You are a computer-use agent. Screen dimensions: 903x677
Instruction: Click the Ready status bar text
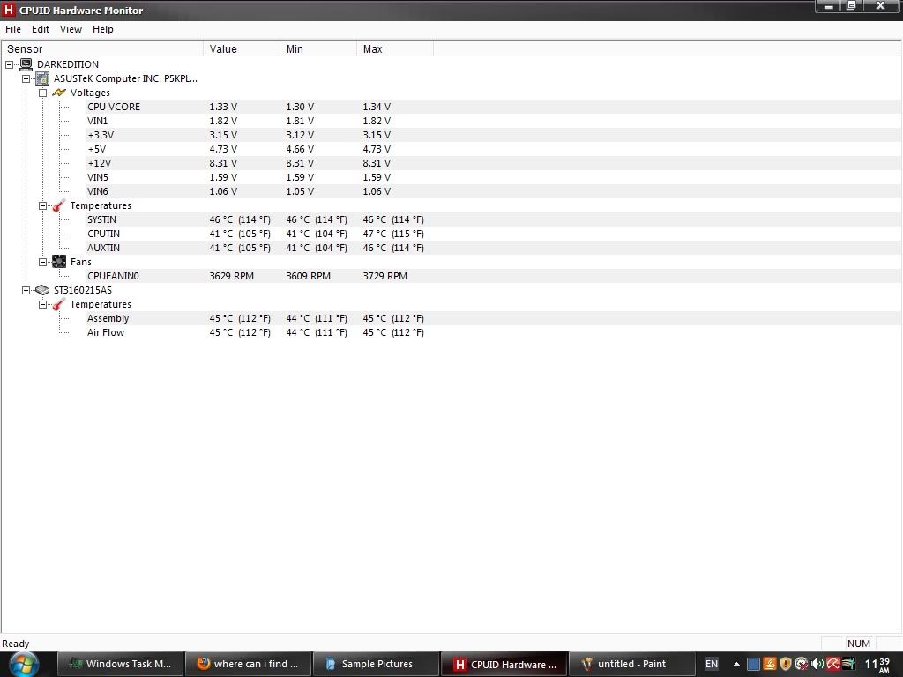pyautogui.click(x=16, y=644)
